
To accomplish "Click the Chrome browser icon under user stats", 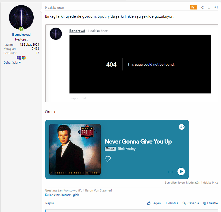I will pyautogui.click(x=24, y=58).
